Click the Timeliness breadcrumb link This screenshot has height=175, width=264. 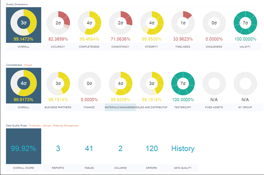[35, 125]
